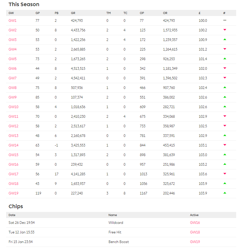
Task: Click the GR column header
Action: click(73, 13)
